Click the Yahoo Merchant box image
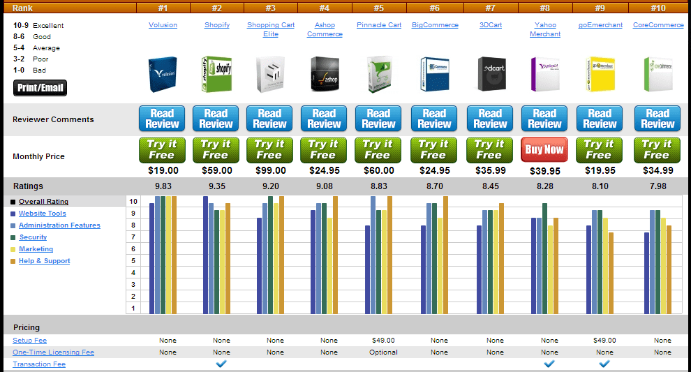Viewport: 691px width, 372px height. point(545,74)
